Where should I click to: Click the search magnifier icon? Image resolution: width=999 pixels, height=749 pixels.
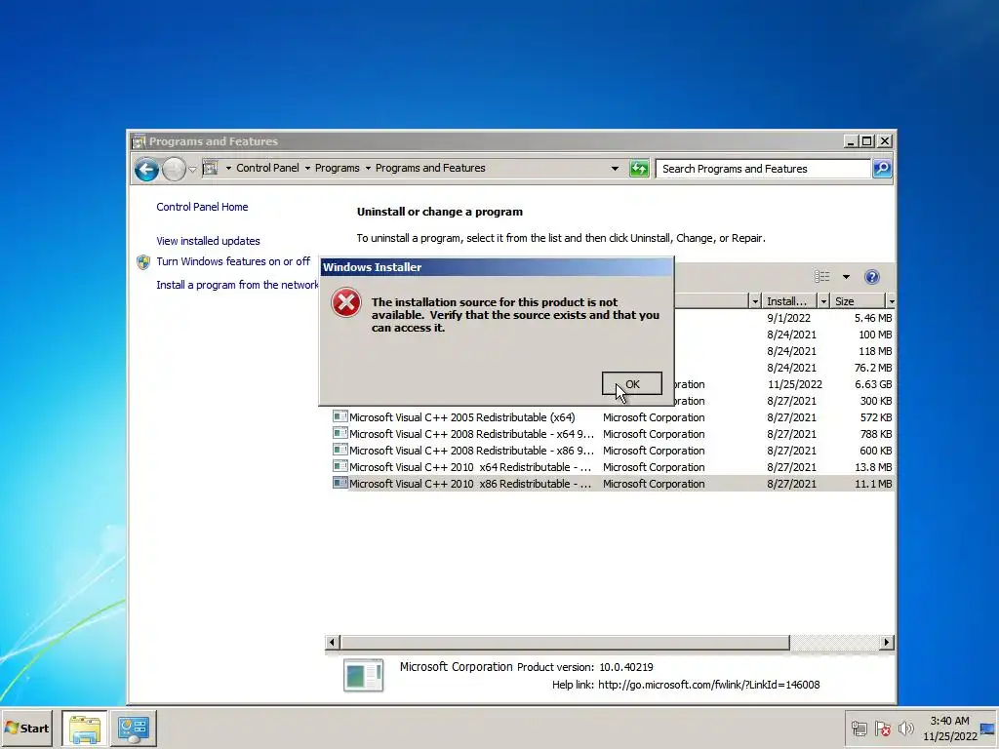click(882, 169)
